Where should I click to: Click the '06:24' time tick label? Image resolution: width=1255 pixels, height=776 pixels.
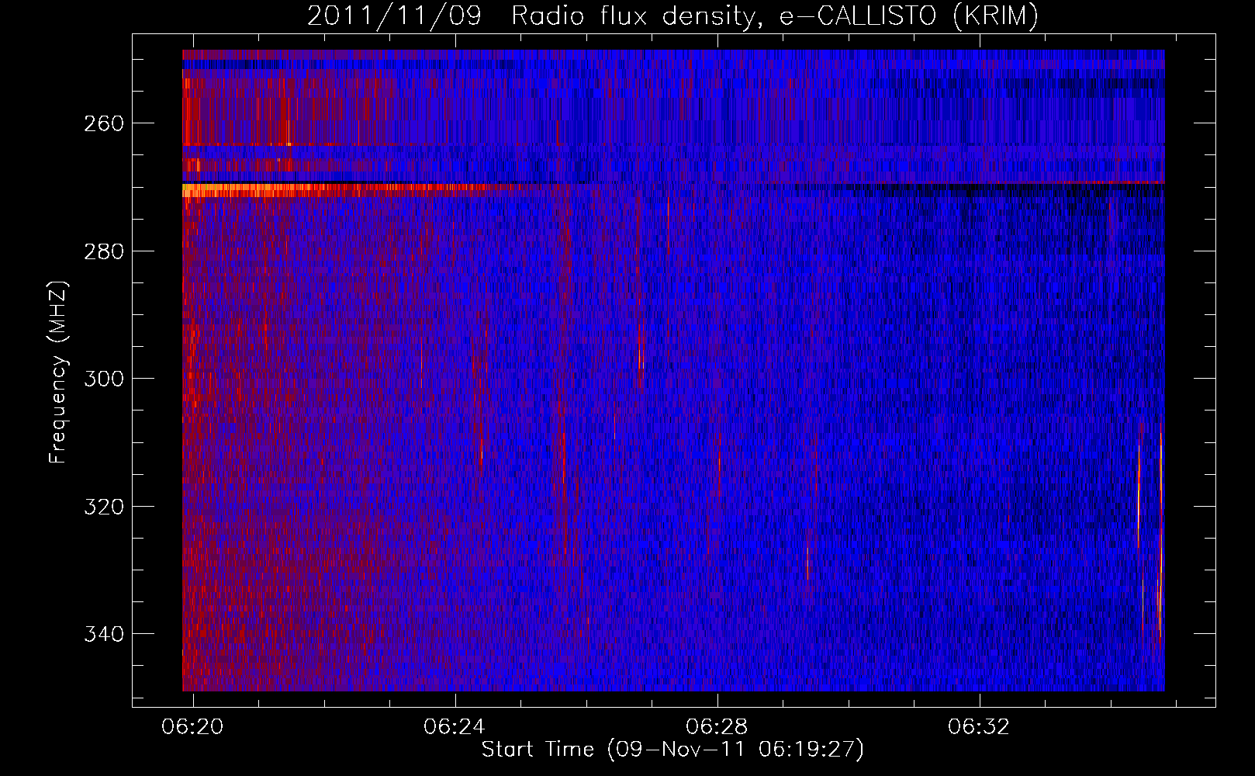point(455,726)
